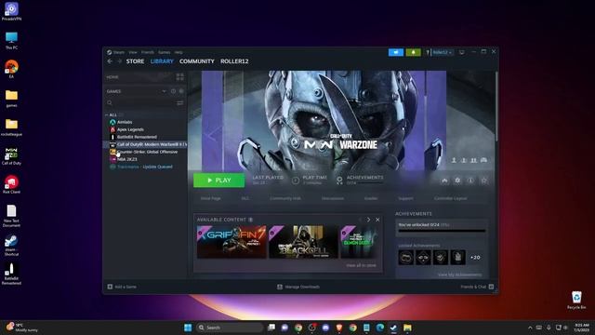The image size is (595, 335).
Task: Open the first locked achievement icon
Action: click(x=405, y=258)
